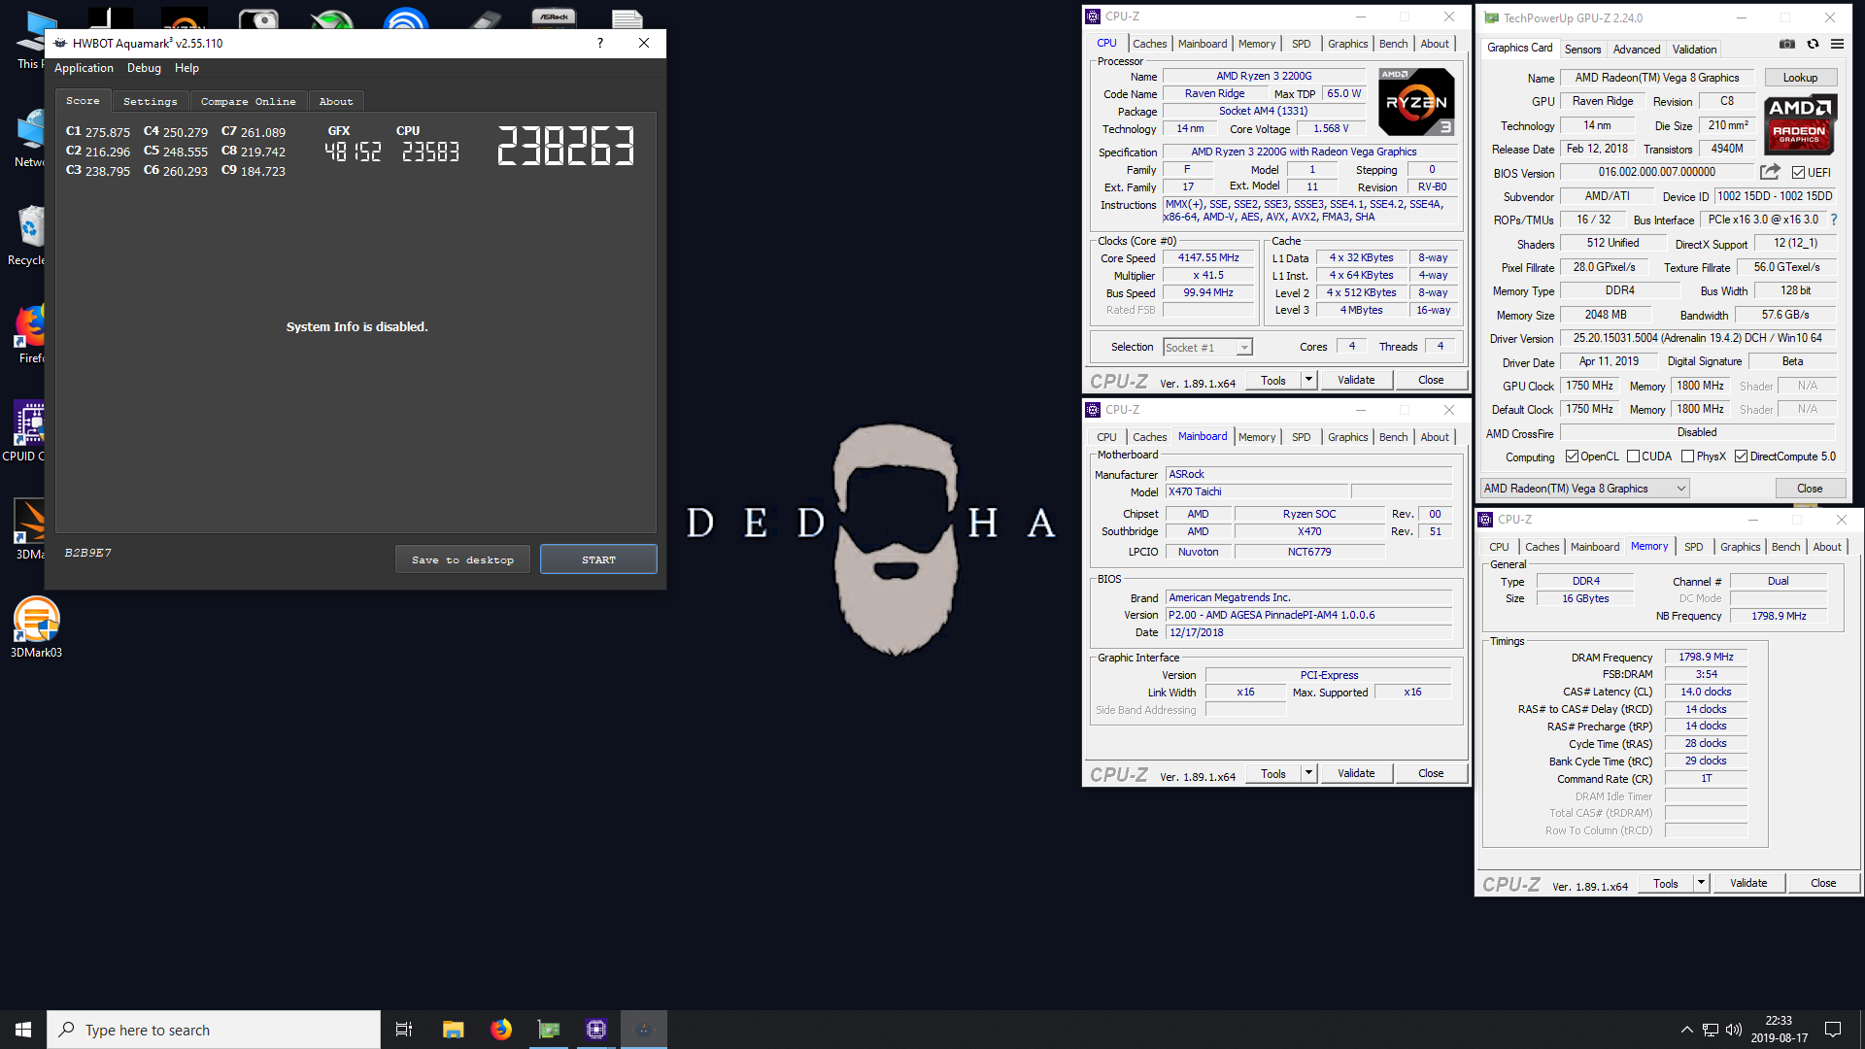Click Validate in the top CPU-Z window
1865x1049 pixels.
pyautogui.click(x=1356, y=380)
